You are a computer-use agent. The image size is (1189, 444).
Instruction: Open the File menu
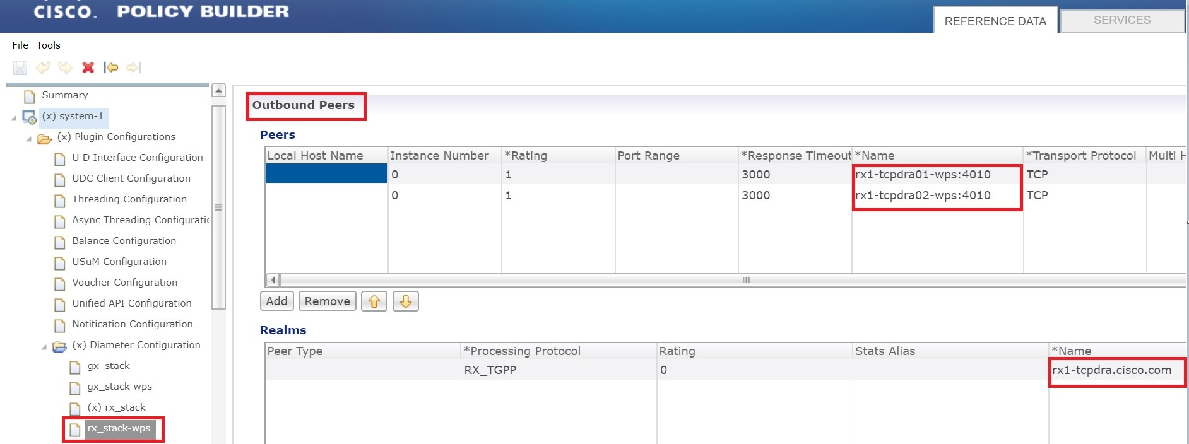(20, 45)
